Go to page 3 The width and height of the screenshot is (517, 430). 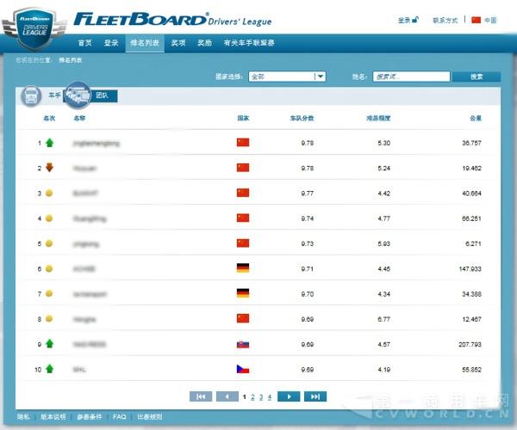[x=261, y=397]
